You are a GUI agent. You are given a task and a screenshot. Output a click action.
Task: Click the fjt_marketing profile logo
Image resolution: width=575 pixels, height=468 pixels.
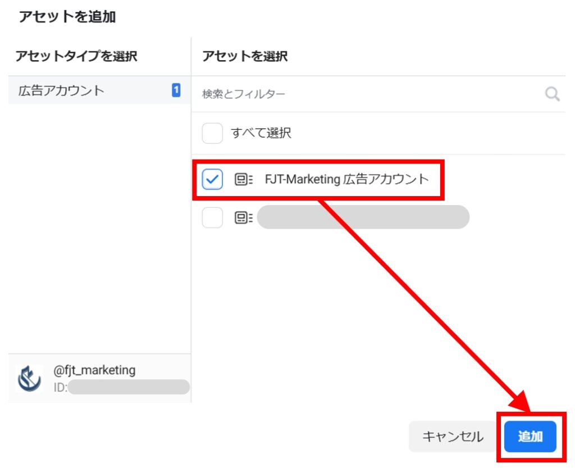pyautogui.click(x=29, y=379)
